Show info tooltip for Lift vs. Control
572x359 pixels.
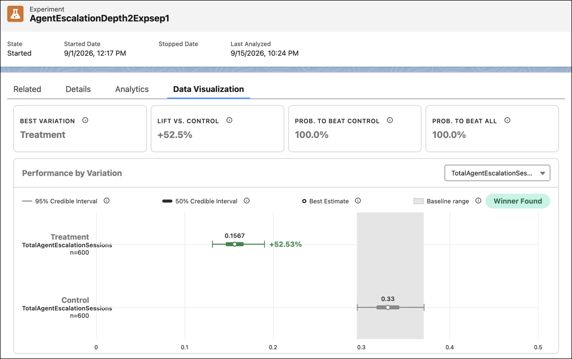point(229,120)
